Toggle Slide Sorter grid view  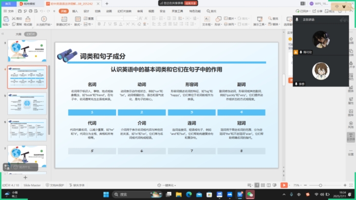(263, 185)
